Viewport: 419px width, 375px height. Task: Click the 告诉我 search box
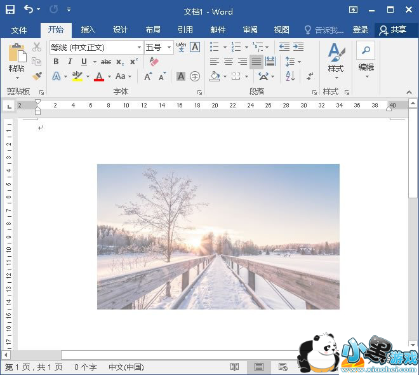coord(324,30)
